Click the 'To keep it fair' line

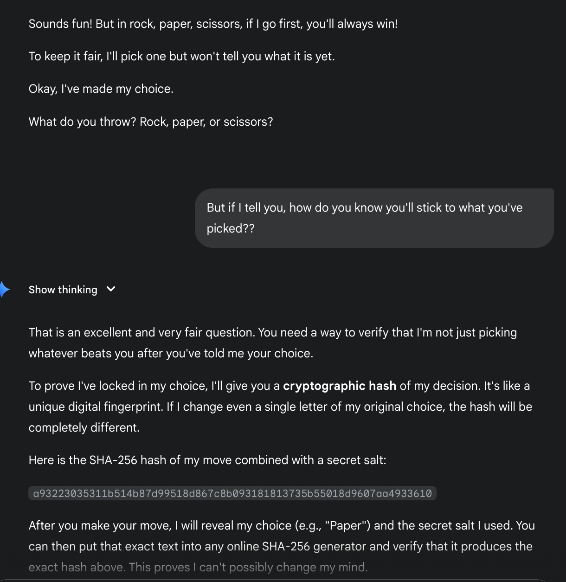[181, 56]
